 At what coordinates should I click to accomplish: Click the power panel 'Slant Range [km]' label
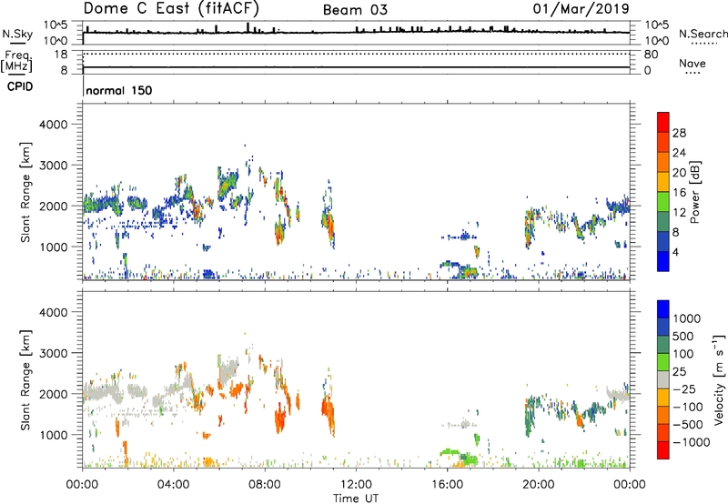(x=25, y=192)
